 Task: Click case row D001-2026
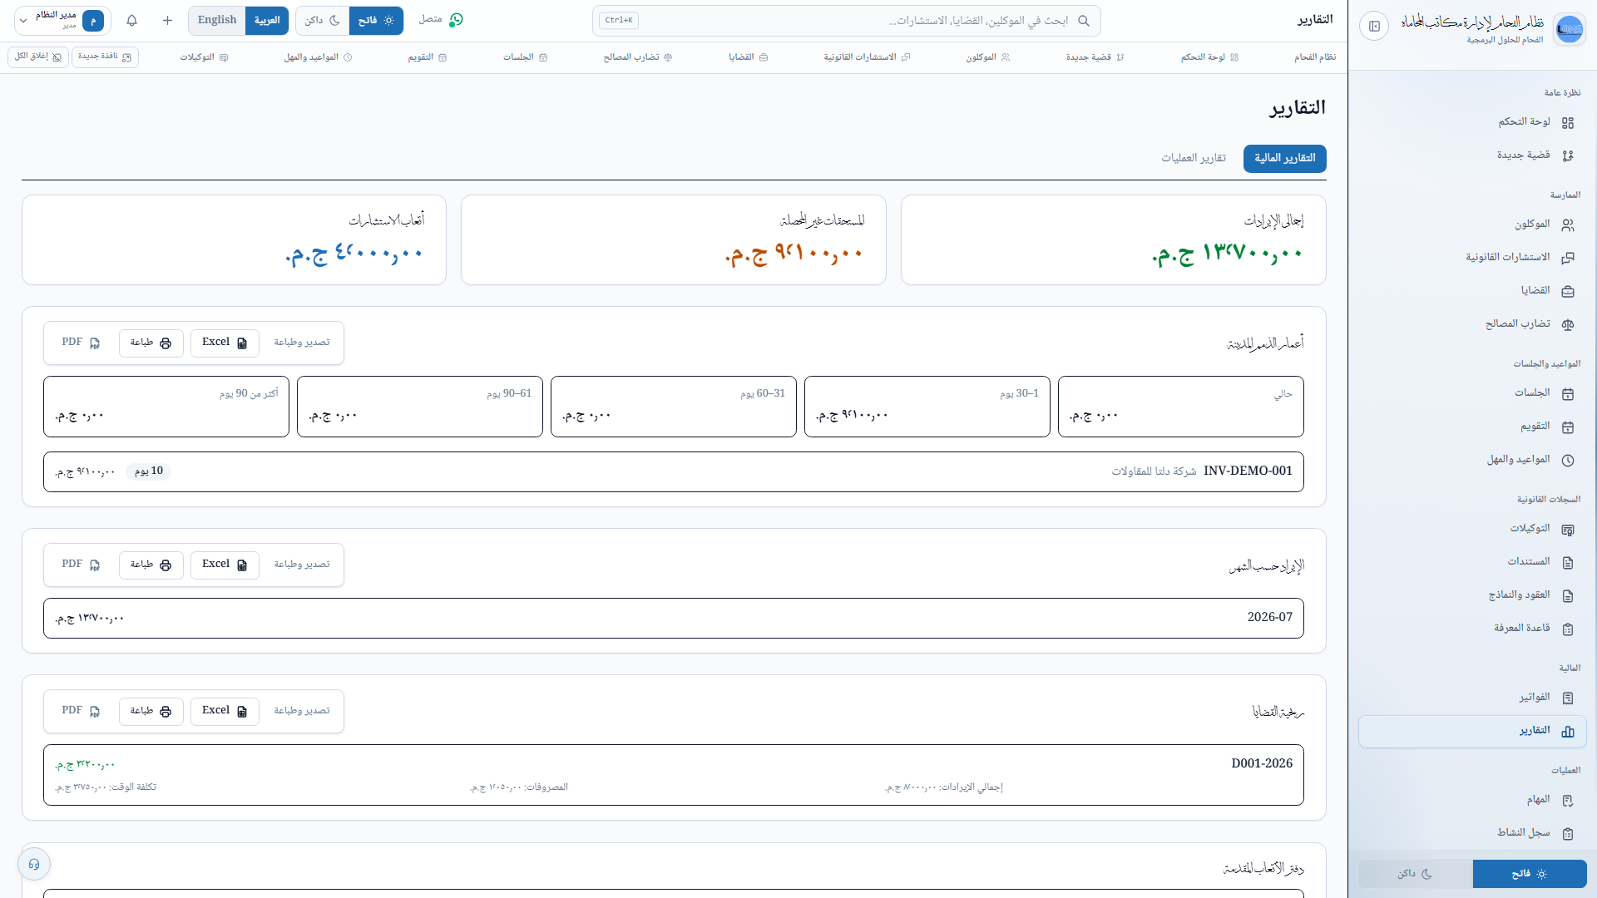coord(674,775)
